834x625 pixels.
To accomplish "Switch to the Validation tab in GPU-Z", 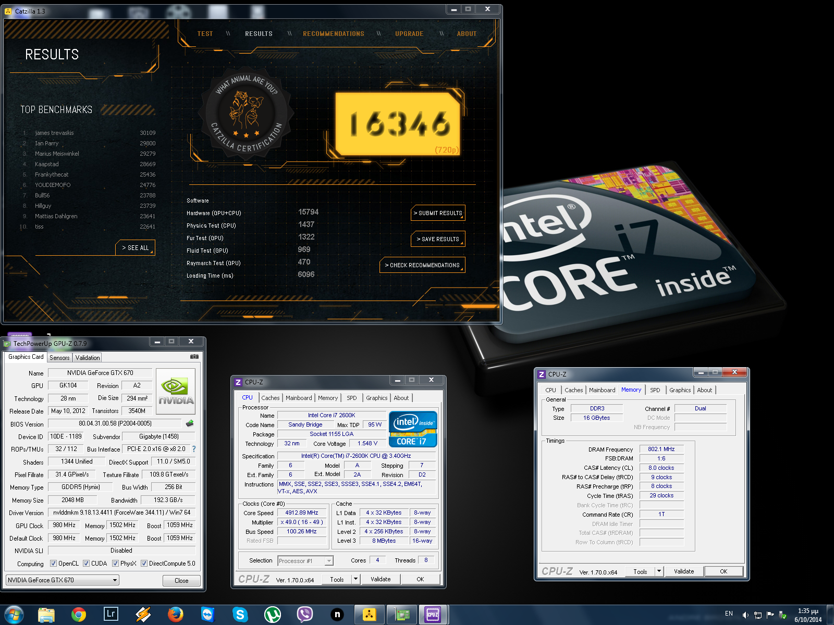I will click(x=88, y=358).
